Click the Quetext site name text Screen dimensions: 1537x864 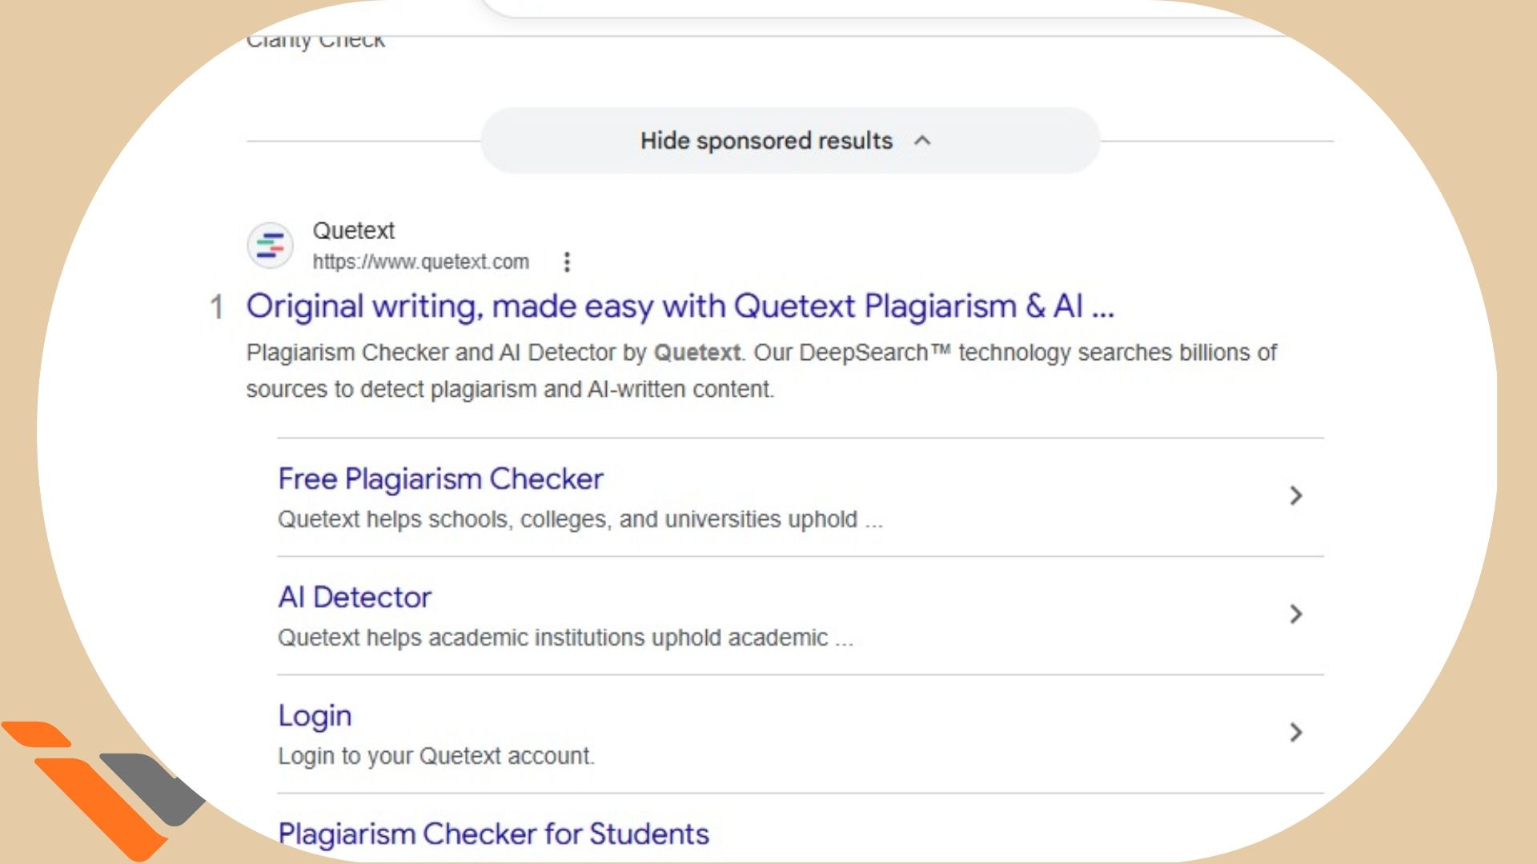[x=353, y=230]
